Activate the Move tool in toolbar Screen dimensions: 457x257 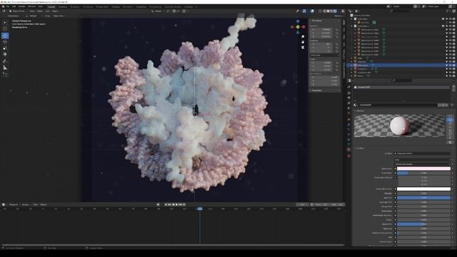coord(5,36)
